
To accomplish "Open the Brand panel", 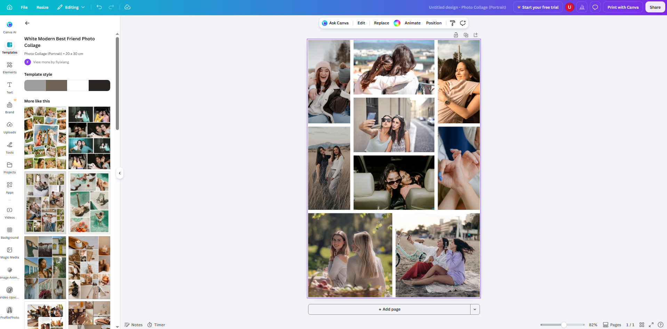I will click(x=10, y=107).
